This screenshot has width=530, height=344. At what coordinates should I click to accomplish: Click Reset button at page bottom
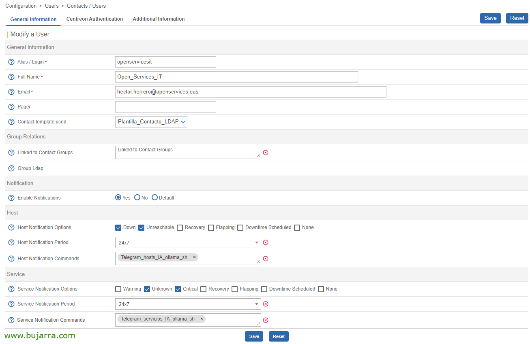pos(279,336)
